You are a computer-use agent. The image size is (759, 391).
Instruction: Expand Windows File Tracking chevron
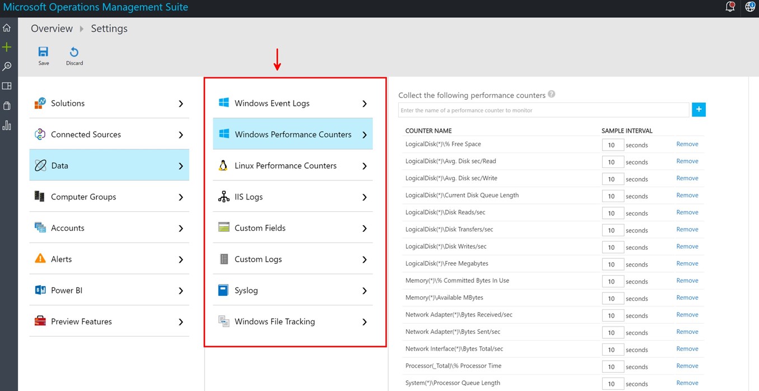click(x=365, y=322)
